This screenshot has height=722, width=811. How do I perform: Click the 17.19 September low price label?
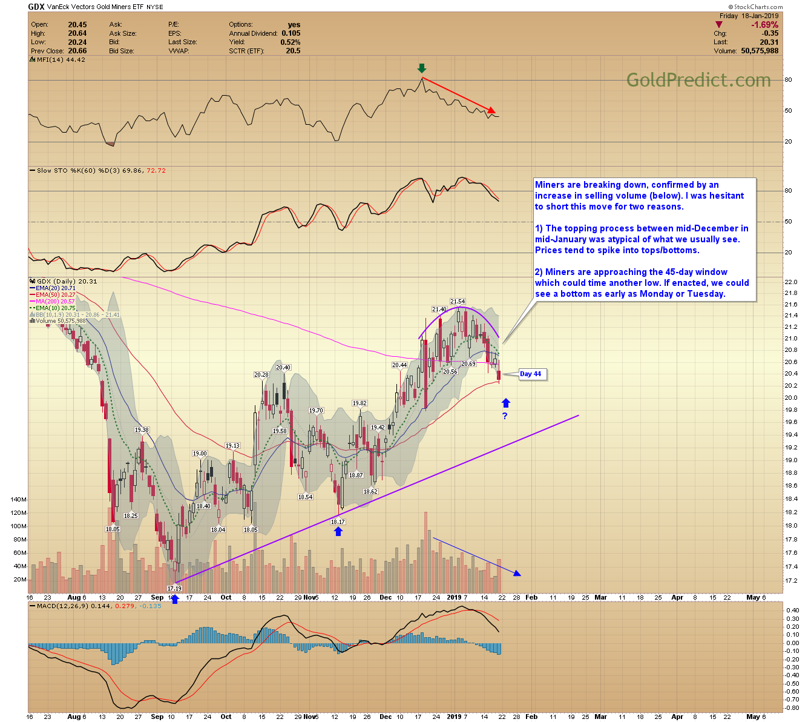click(174, 588)
